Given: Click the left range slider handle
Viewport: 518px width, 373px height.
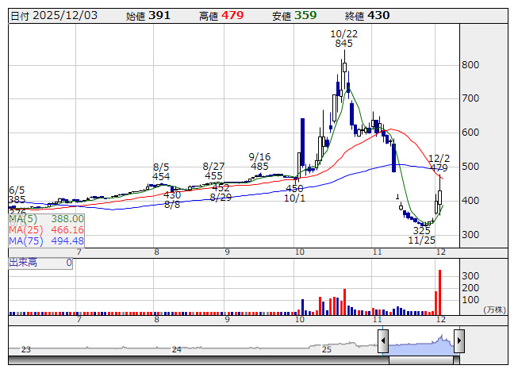Looking at the screenshot, I should pyautogui.click(x=382, y=341).
